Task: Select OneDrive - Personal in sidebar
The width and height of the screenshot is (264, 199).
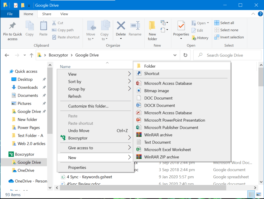Action: [31, 181]
